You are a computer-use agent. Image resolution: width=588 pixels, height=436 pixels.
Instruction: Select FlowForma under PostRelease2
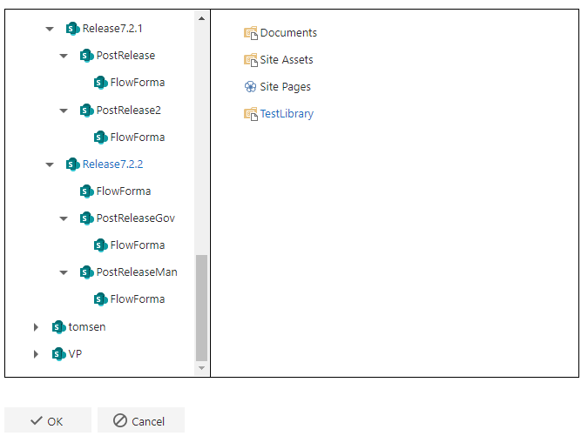138,138
